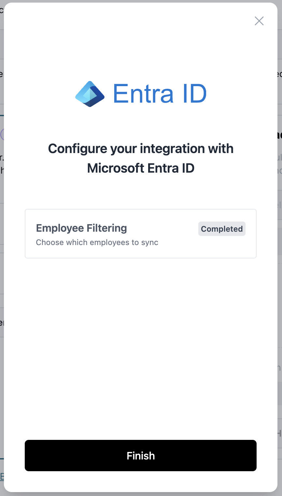Open the Employee Filtering step card
The height and width of the screenshot is (496, 282).
(x=141, y=234)
